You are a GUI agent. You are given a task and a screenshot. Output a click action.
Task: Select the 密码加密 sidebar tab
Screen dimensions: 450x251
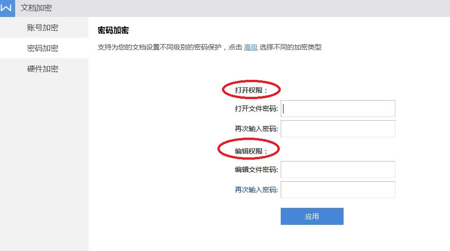(x=43, y=48)
